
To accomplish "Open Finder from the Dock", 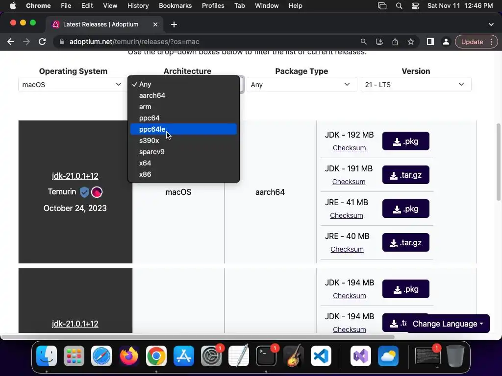I will click(x=47, y=356).
